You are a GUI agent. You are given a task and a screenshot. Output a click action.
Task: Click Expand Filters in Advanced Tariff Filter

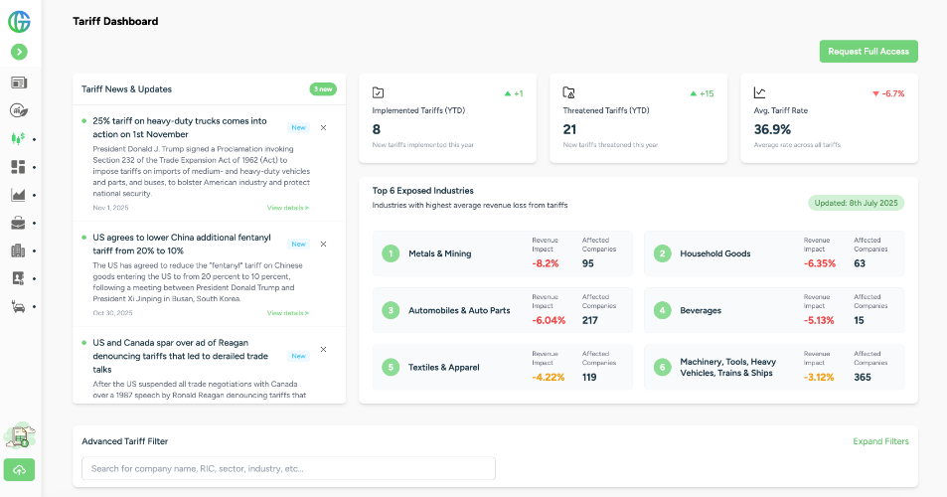tap(880, 441)
